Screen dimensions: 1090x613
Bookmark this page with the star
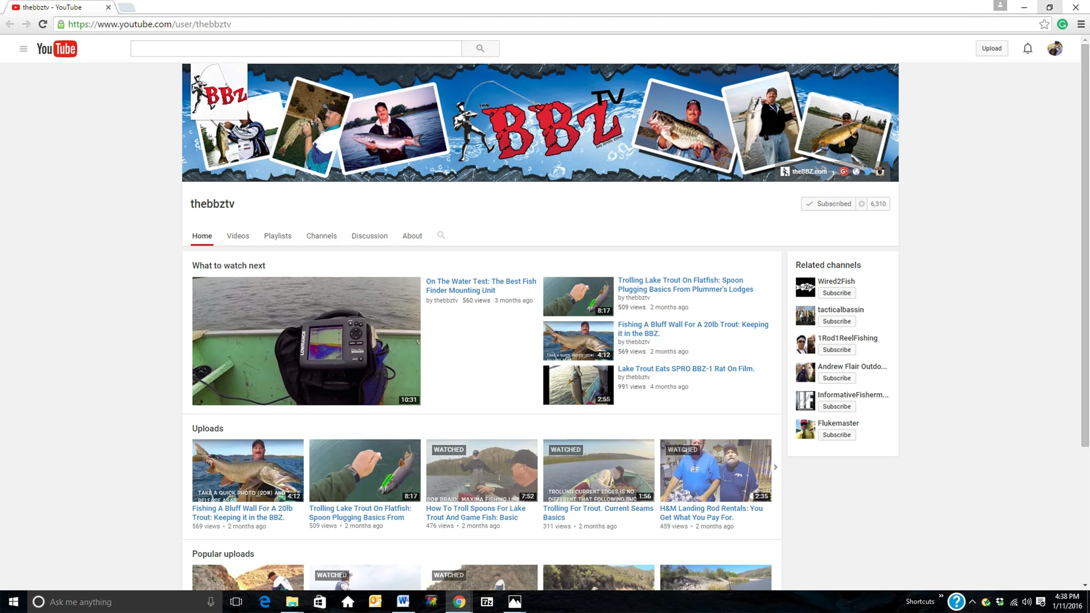[x=1044, y=24]
